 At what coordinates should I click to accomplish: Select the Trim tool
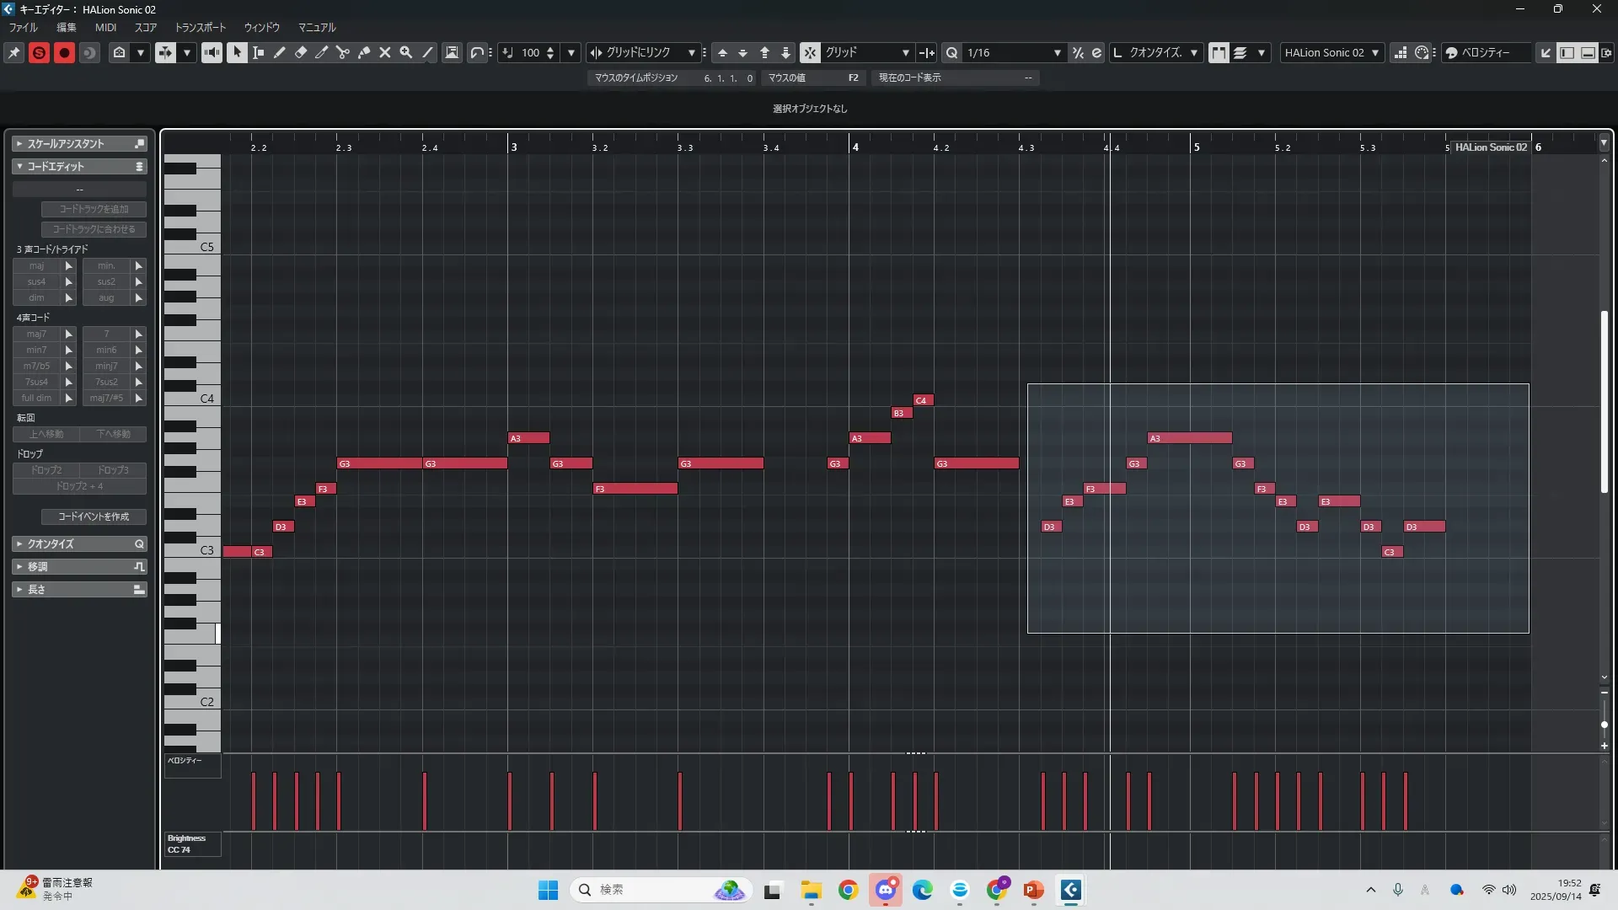(322, 52)
